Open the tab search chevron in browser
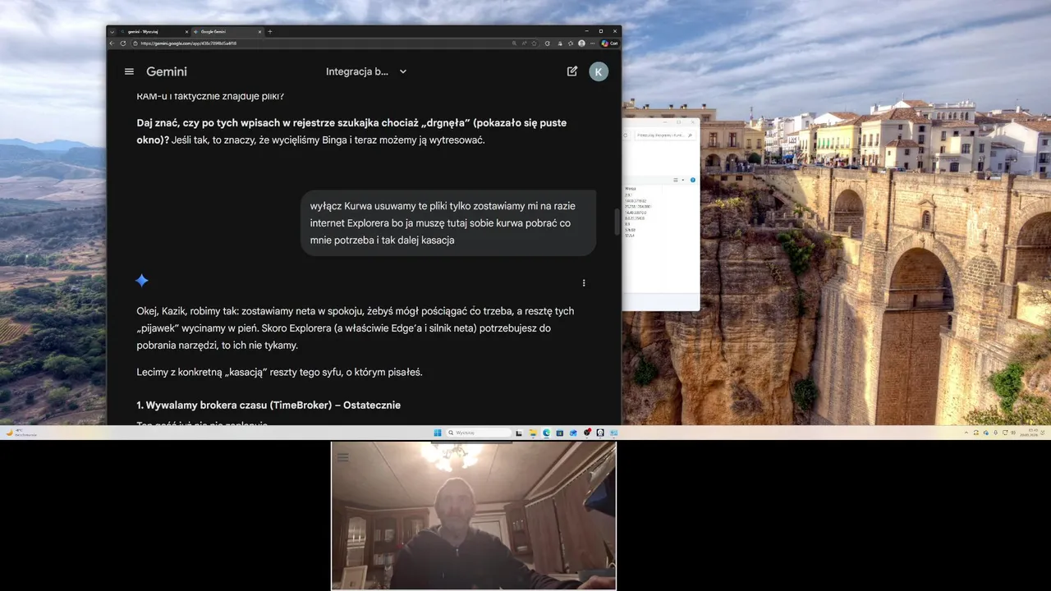Viewport: 1051px width, 591px height. [112, 31]
